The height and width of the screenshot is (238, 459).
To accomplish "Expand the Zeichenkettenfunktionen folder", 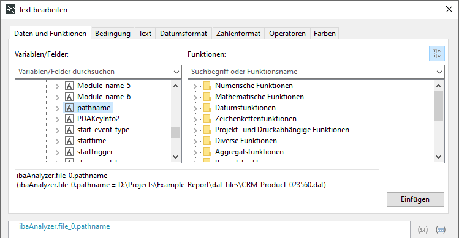I will 195,119.
